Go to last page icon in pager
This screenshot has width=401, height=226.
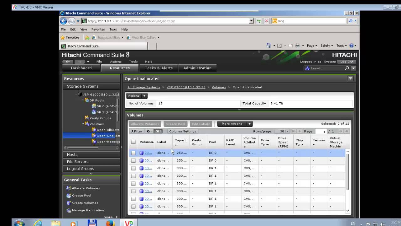click(x=346, y=131)
